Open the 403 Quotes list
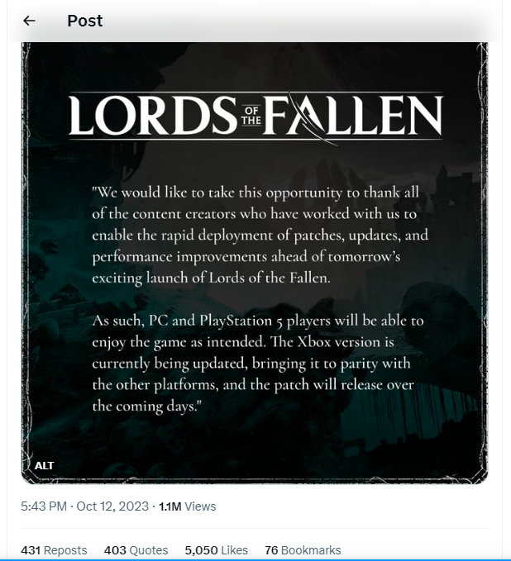511x561 pixels. pyautogui.click(x=136, y=550)
